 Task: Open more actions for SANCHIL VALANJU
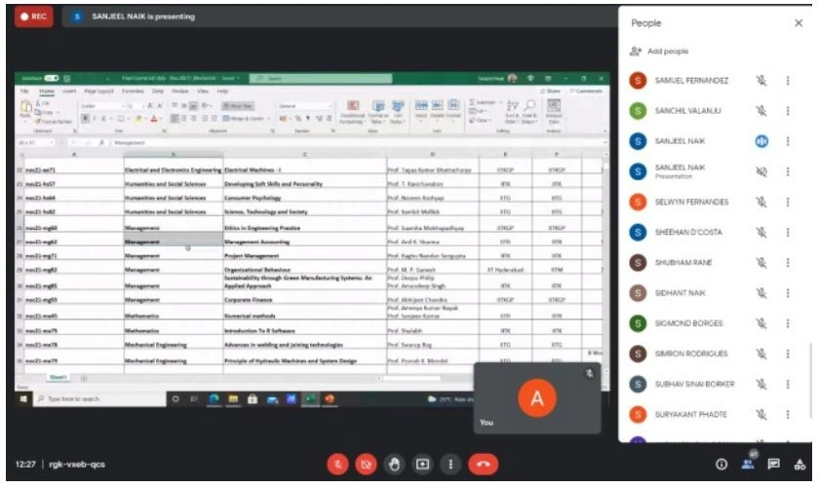pyautogui.click(x=788, y=110)
